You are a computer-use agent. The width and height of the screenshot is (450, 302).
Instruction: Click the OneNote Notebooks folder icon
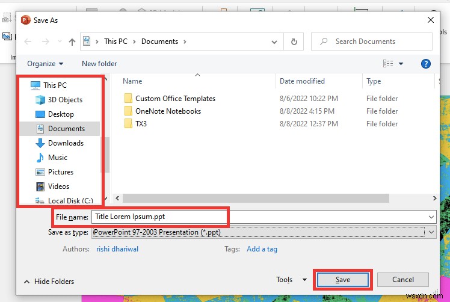click(x=128, y=111)
